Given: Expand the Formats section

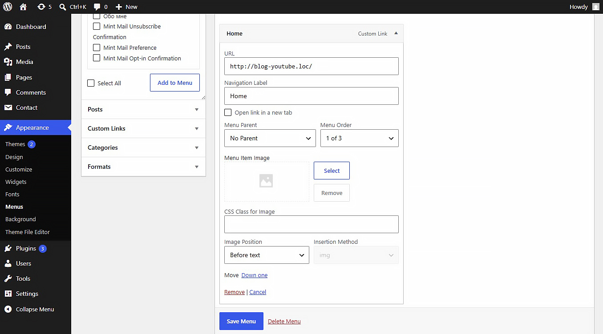Looking at the screenshot, I should click(143, 167).
